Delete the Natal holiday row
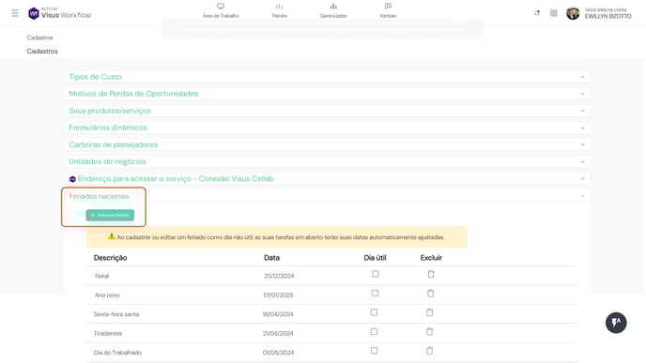646x363 pixels. click(431, 274)
